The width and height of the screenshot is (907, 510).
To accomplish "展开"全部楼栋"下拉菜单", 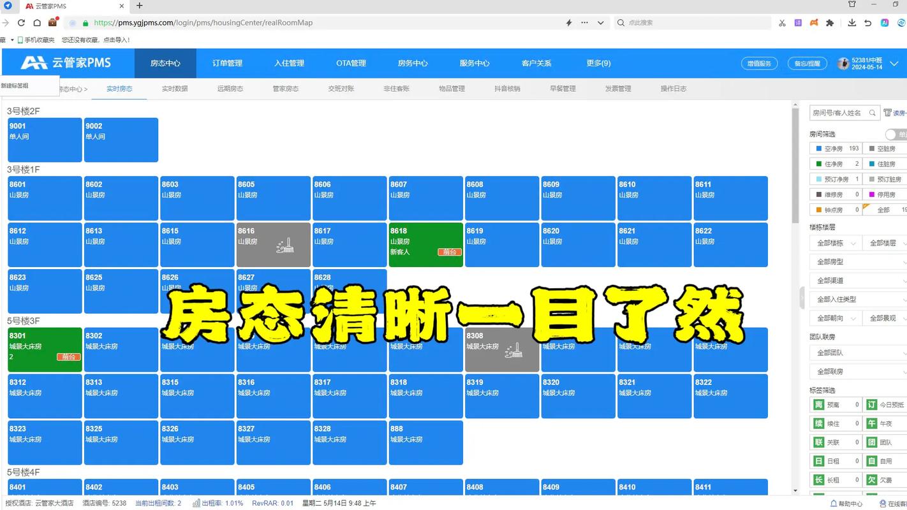I will tap(834, 243).
